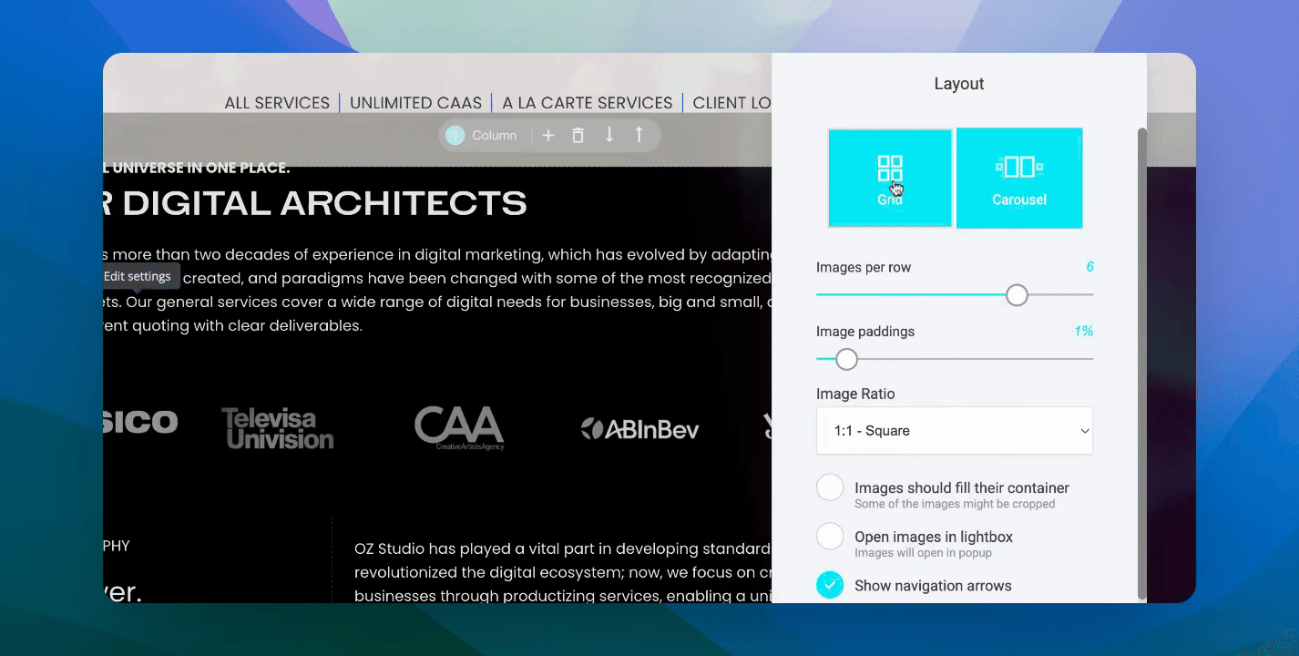Click the Layout panel title

[959, 84]
